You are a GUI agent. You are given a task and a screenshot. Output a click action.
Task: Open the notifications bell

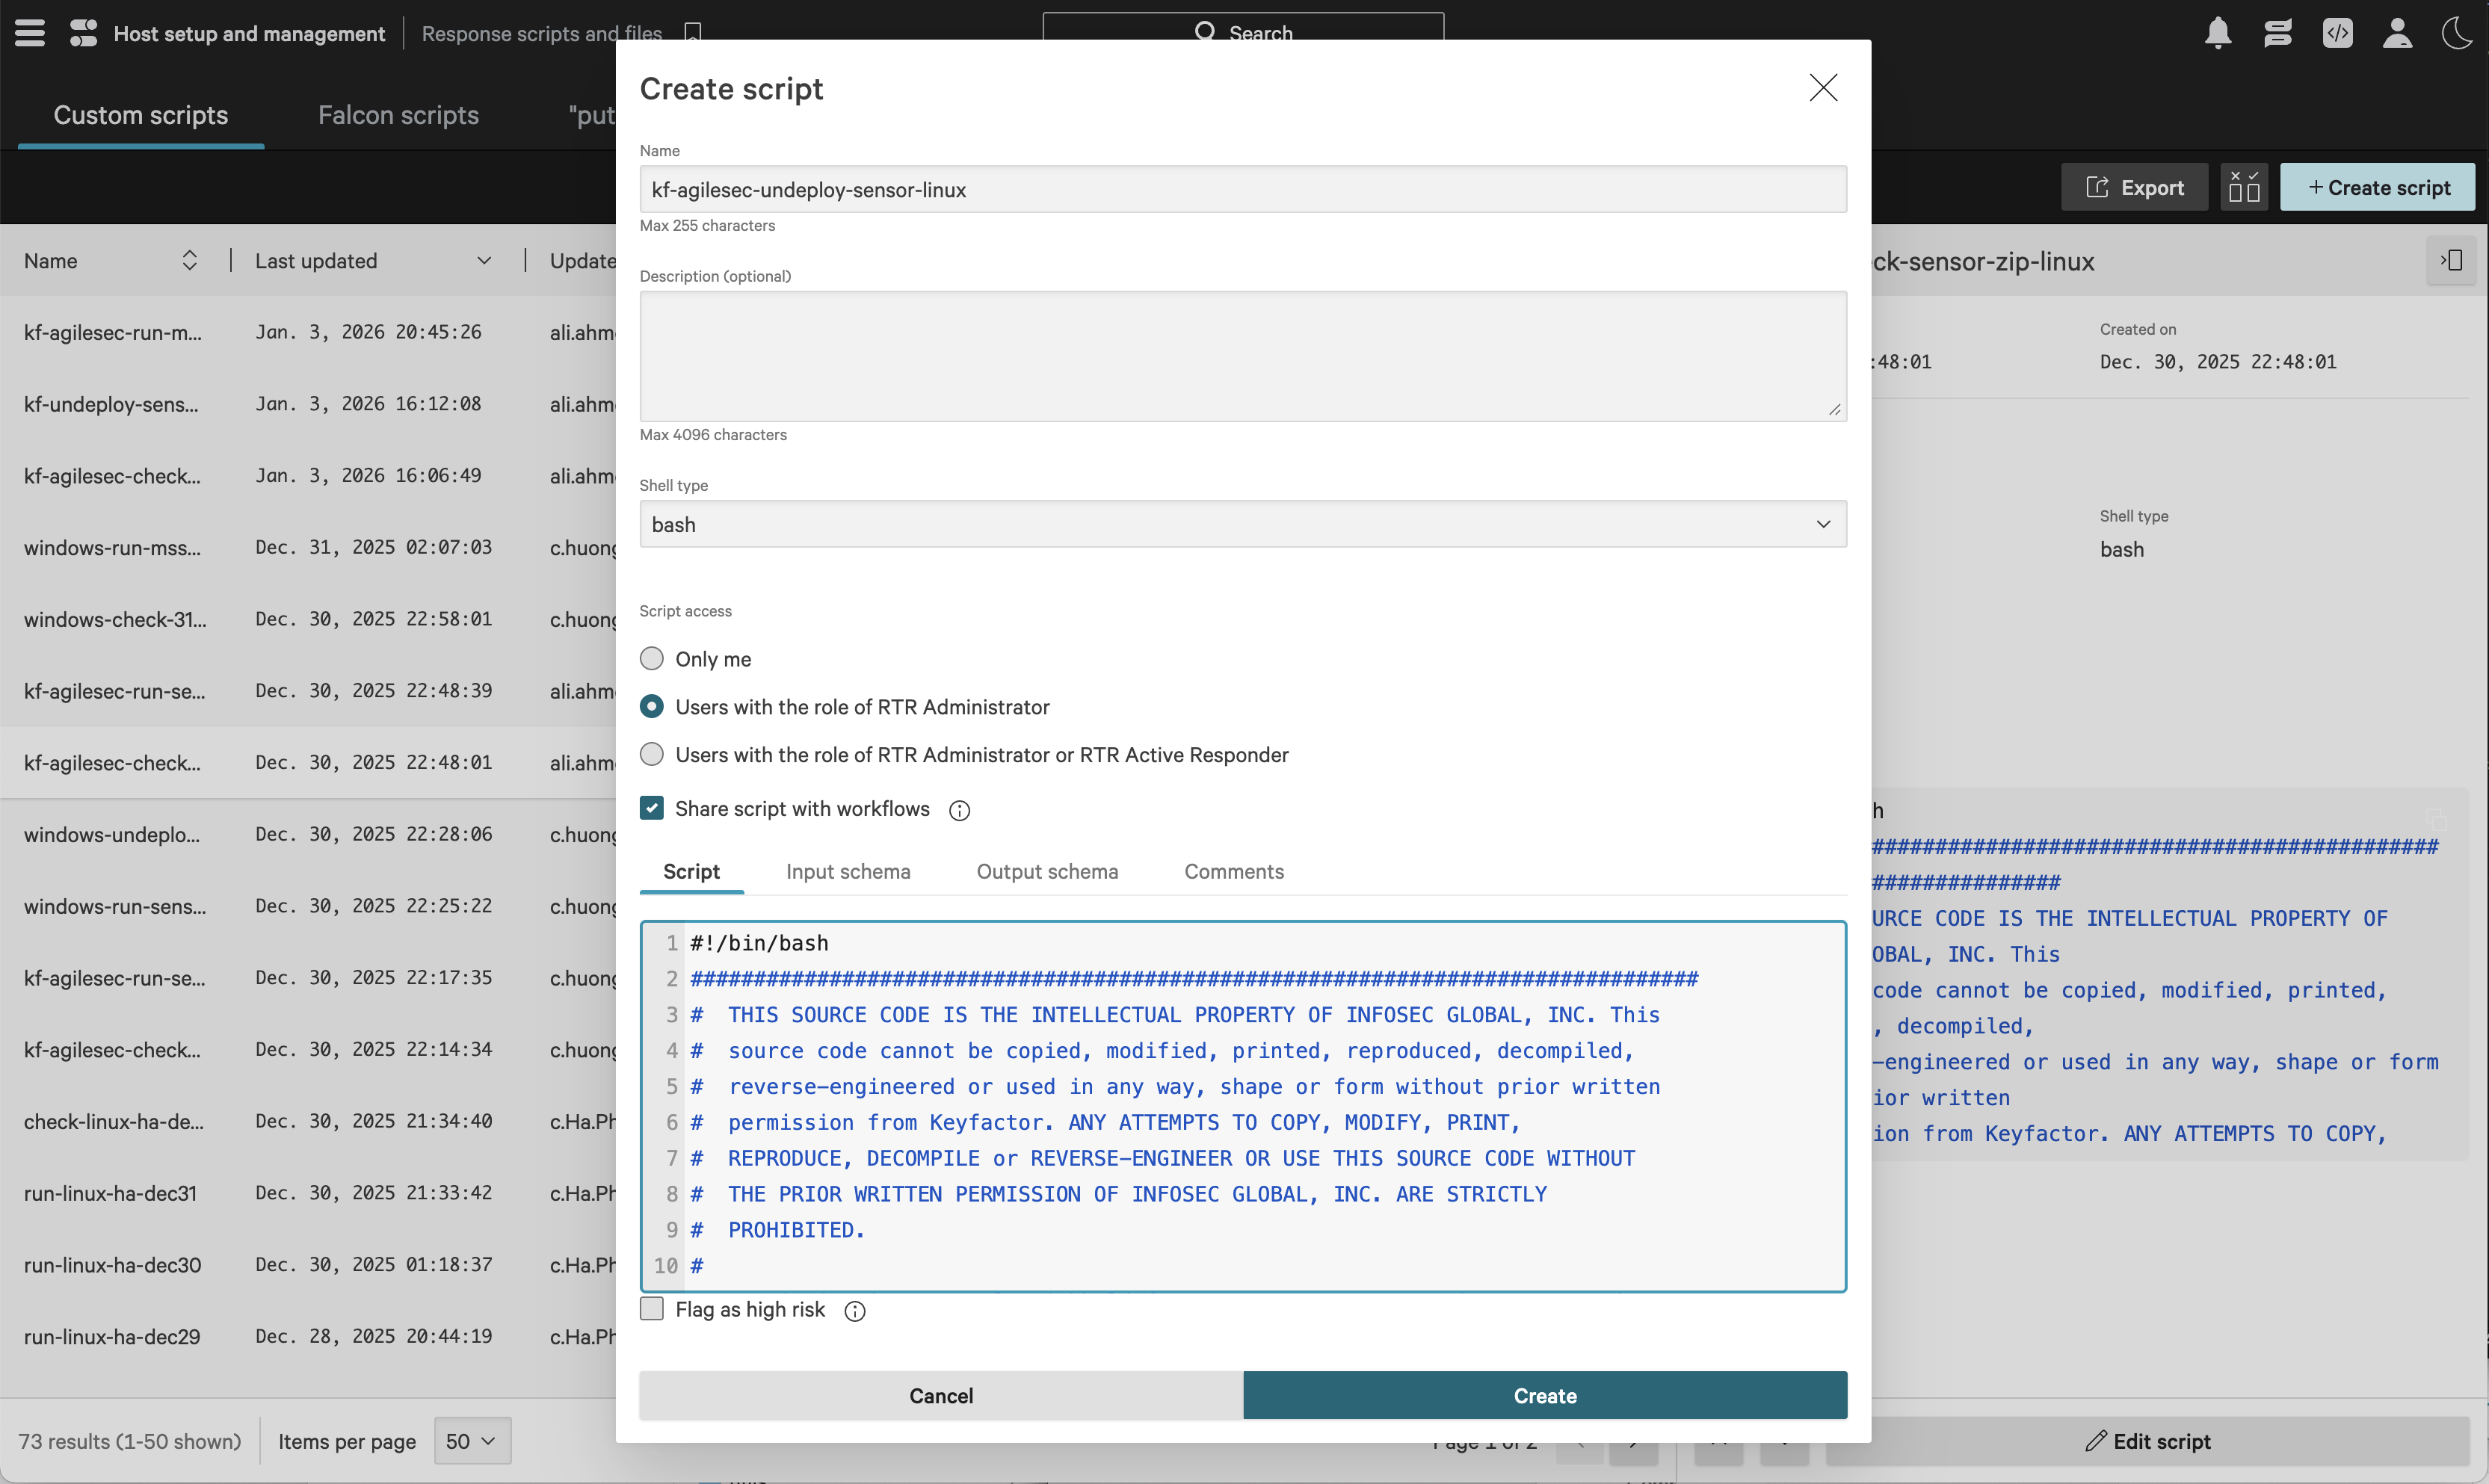2218,33
